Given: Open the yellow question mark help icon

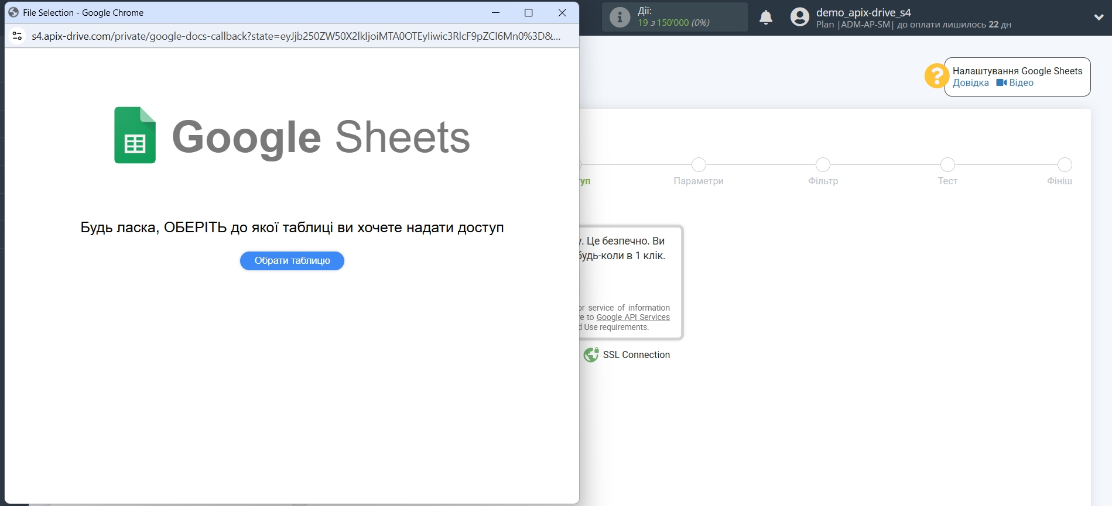Looking at the screenshot, I should (x=936, y=76).
